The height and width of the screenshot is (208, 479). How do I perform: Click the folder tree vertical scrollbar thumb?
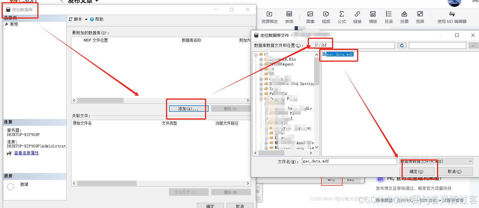click(x=317, y=72)
